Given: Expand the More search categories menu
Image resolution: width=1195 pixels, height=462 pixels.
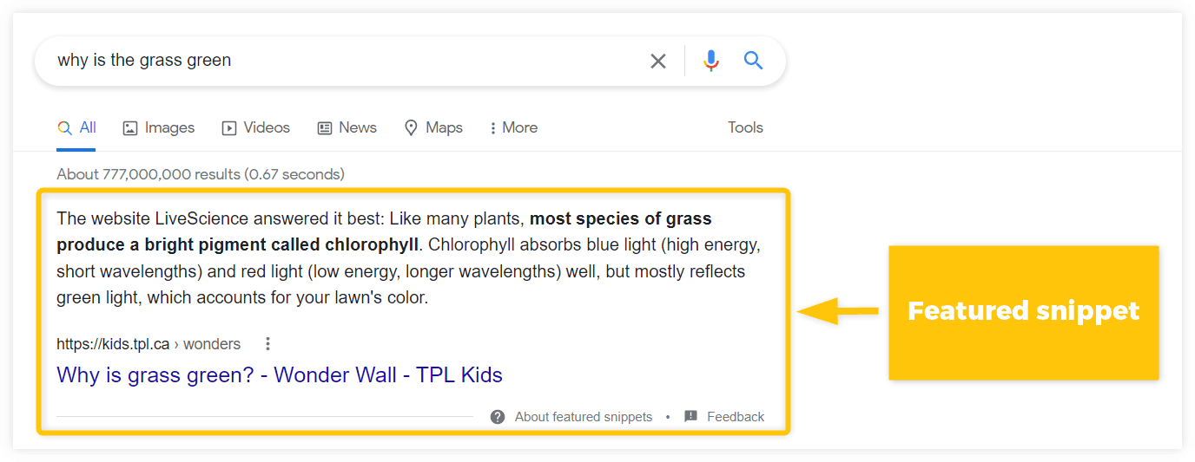Looking at the screenshot, I should [514, 128].
